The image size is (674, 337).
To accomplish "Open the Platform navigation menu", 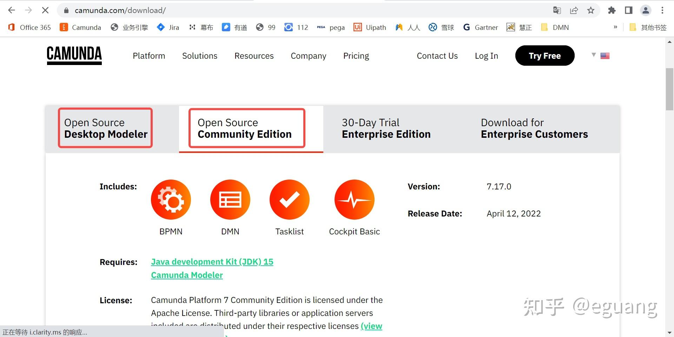I will (x=149, y=56).
